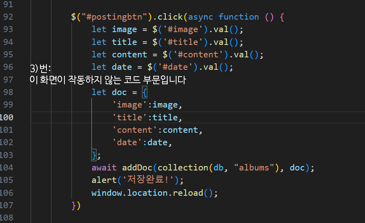Screen dimensions: 365x223
Task: Click the date variable declaration on line 96
Action: point(122,67)
